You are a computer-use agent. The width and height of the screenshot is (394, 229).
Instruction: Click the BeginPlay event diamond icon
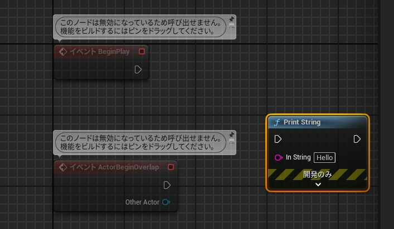[x=63, y=52]
